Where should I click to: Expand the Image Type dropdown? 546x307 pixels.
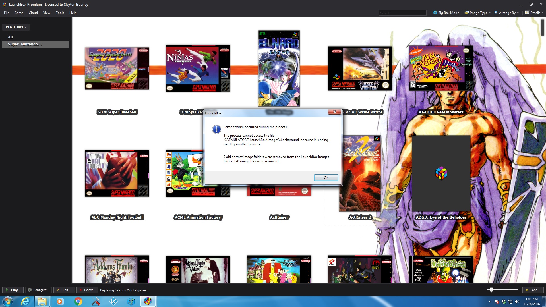pyautogui.click(x=477, y=13)
